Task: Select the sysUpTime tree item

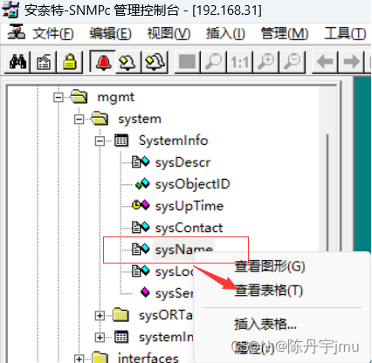Action: point(189,206)
